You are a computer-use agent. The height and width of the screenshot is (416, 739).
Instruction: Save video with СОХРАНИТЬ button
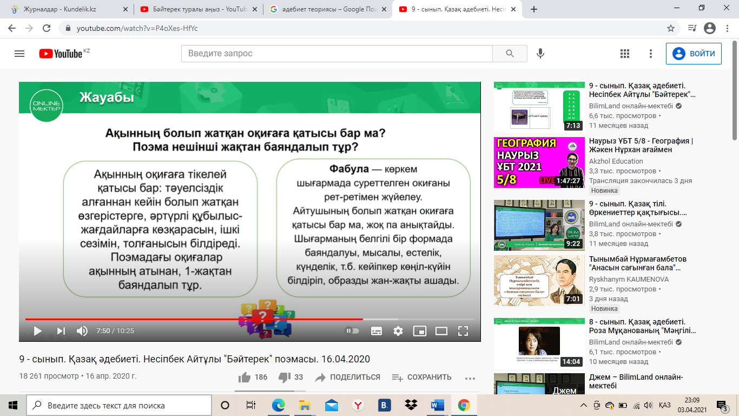(x=421, y=377)
